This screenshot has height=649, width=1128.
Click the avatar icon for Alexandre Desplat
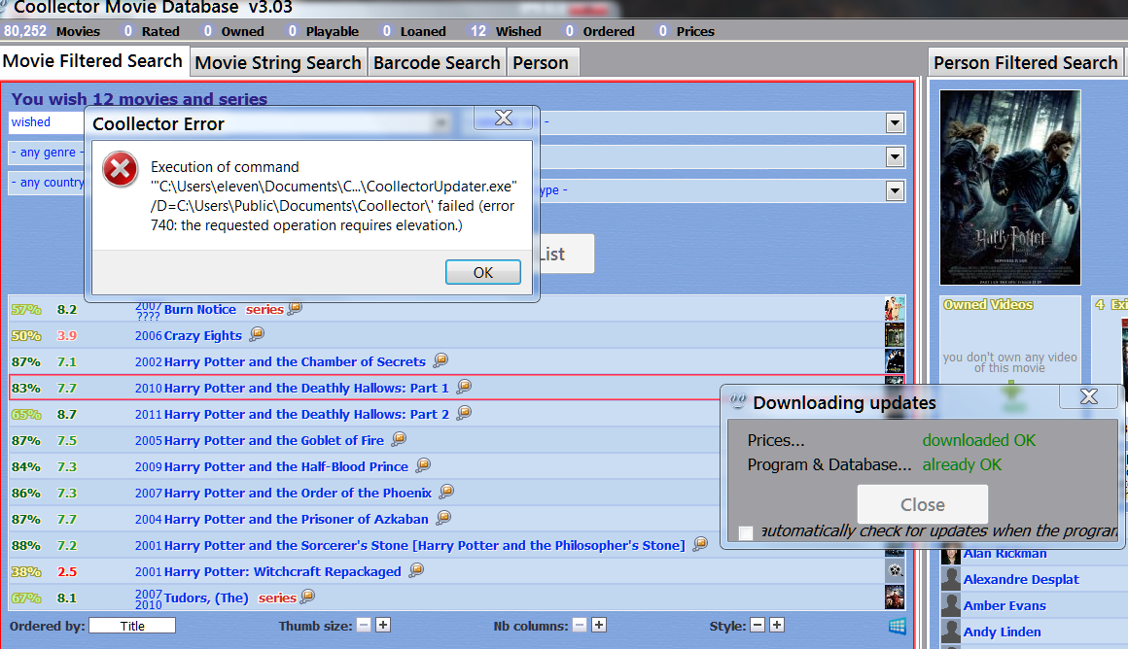point(951,579)
